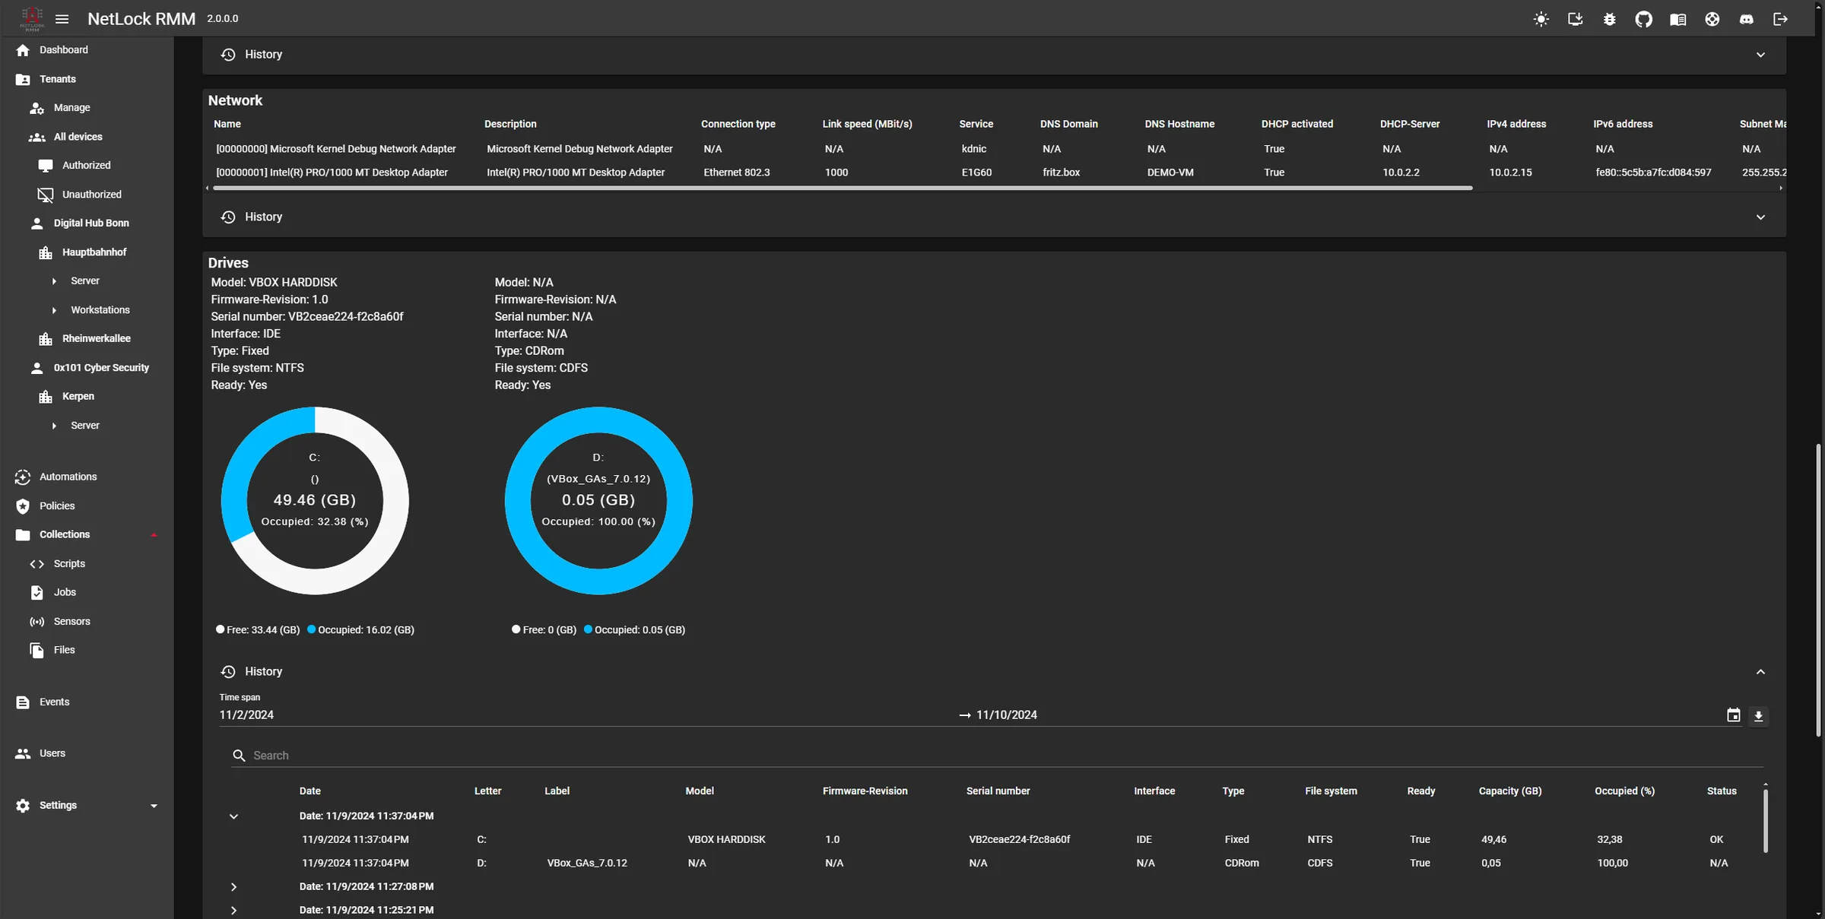
Task: Open support via the lifebuoy icon
Action: [x=1712, y=19]
